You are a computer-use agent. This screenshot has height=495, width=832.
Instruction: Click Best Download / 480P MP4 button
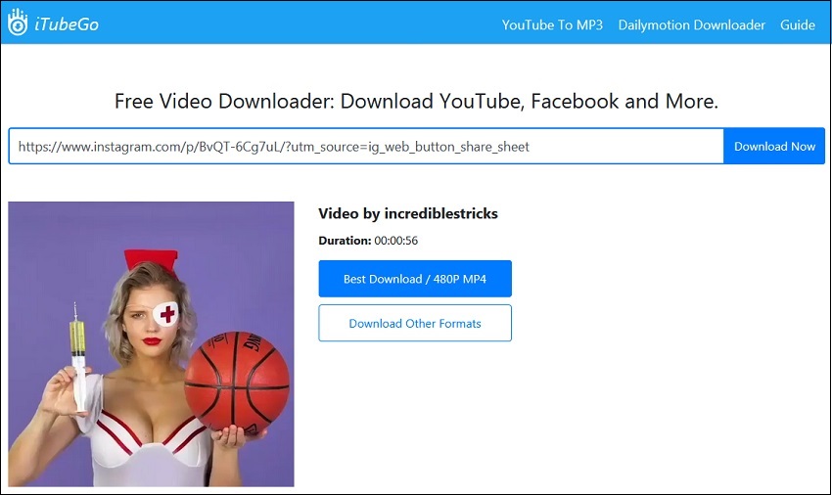click(x=415, y=279)
